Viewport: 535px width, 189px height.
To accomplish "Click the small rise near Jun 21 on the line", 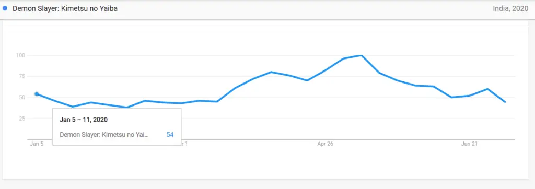I will pos(487,89).
